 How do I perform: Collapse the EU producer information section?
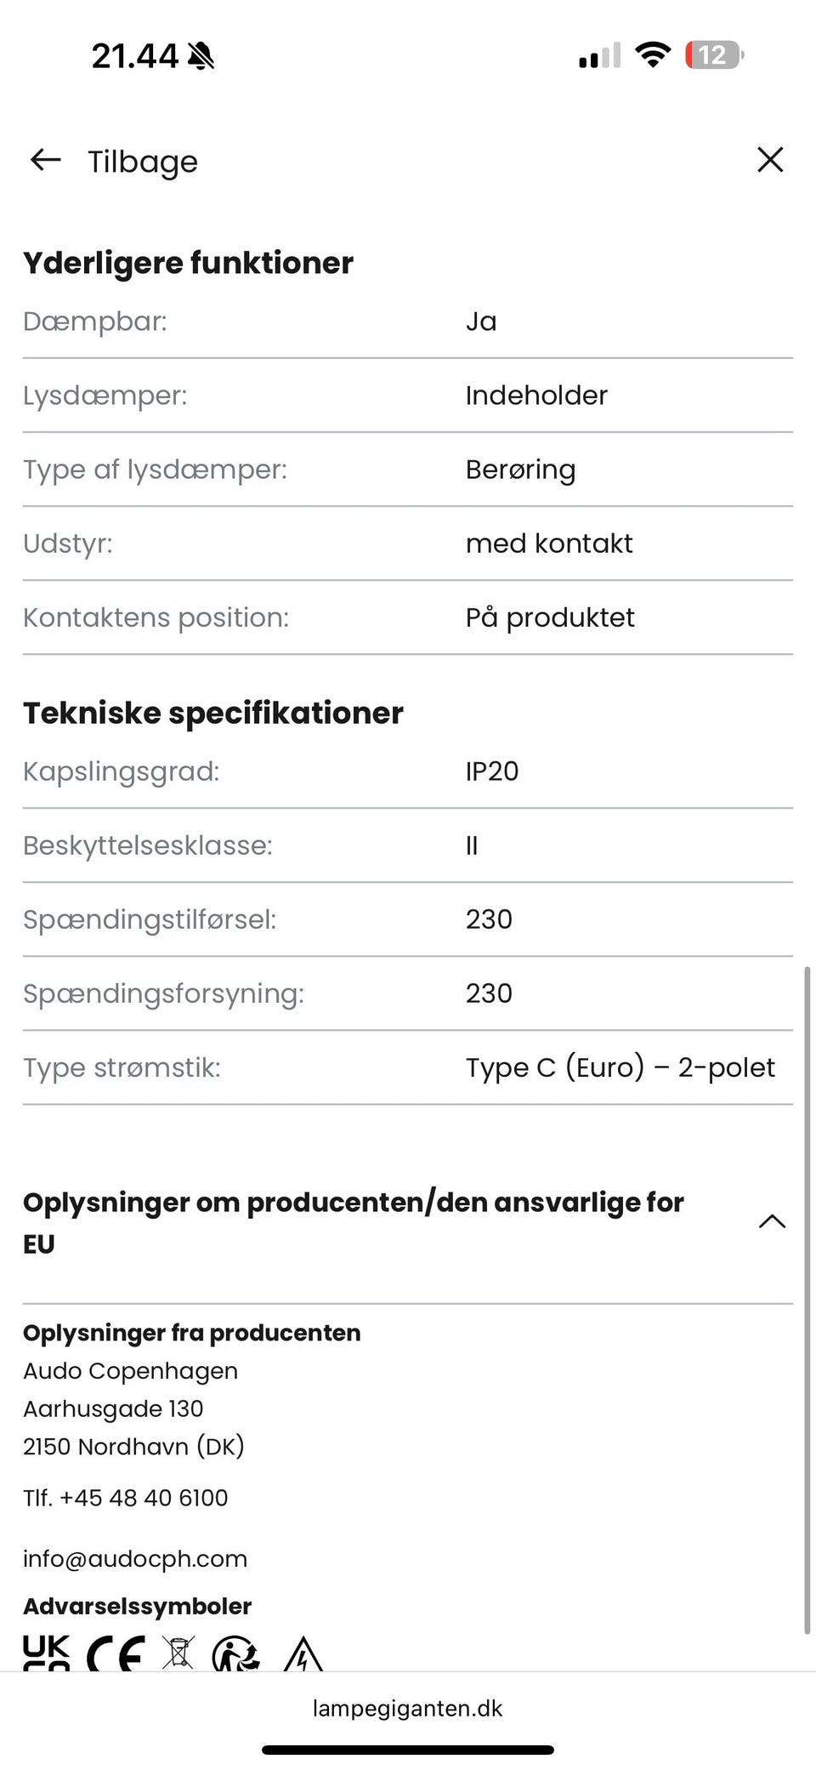[772, 1222]
